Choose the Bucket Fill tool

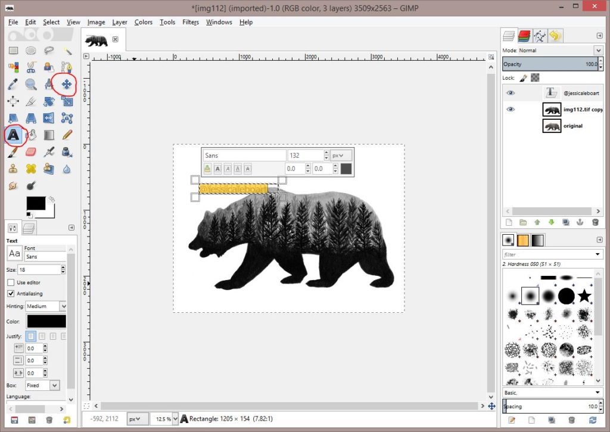[31, 135]
